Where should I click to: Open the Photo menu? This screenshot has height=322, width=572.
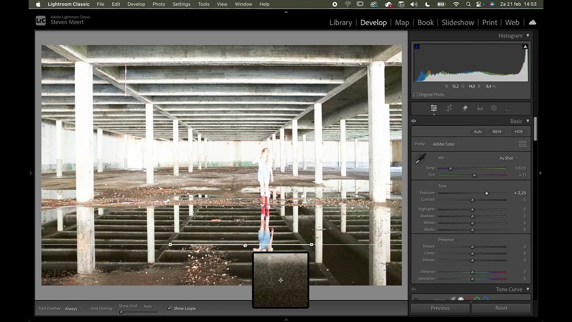[159, 4]
